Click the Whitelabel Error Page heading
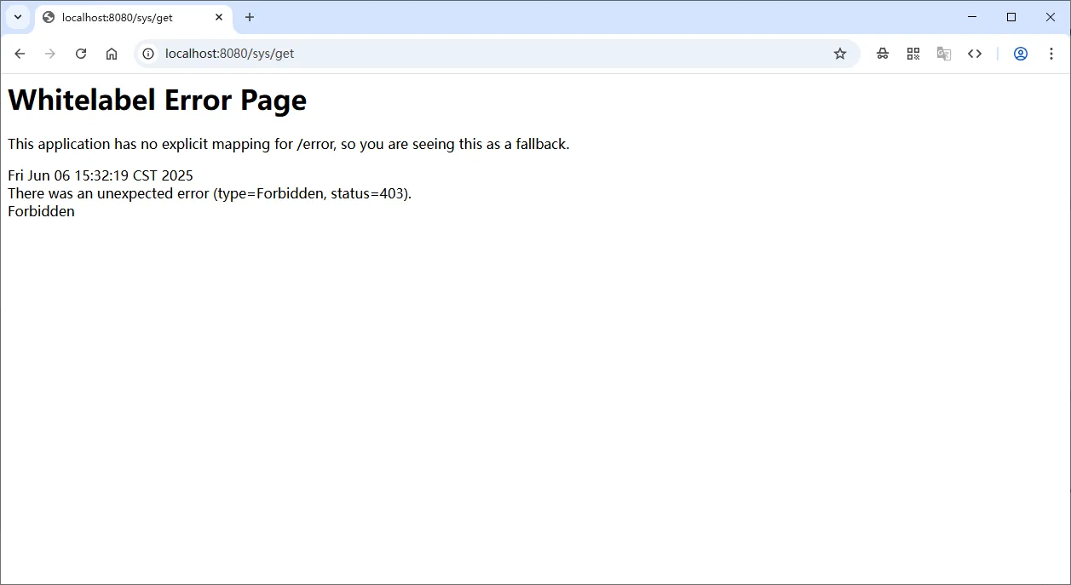The height and width of the screenshot is (585, 1071). tap(158, 100)
